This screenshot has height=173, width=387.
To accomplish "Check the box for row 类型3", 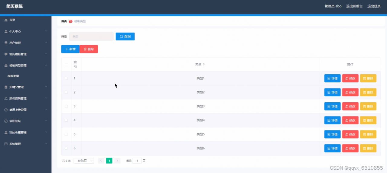I will coord(66,106).
